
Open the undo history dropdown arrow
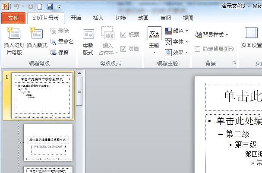pos(23,6)
